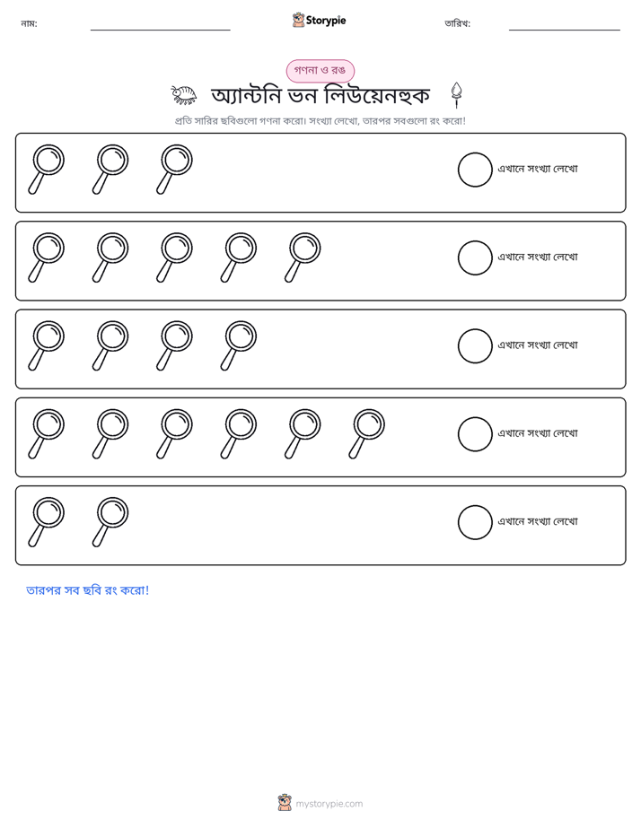The height and width of the screenshot is (829, 641).
Task: Click the first magnifying glass in row one
Action: 47,170
